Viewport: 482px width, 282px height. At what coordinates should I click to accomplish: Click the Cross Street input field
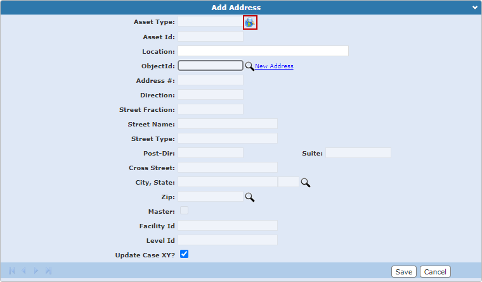pos(227,168)
